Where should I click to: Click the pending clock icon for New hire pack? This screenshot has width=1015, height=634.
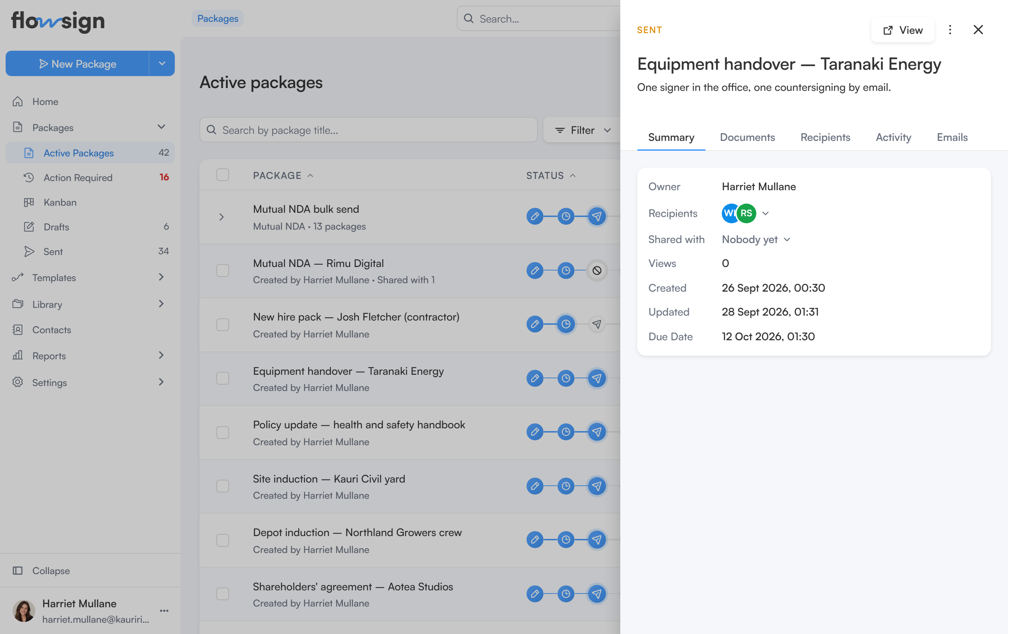pyautogui.click(x=566, y=324)
